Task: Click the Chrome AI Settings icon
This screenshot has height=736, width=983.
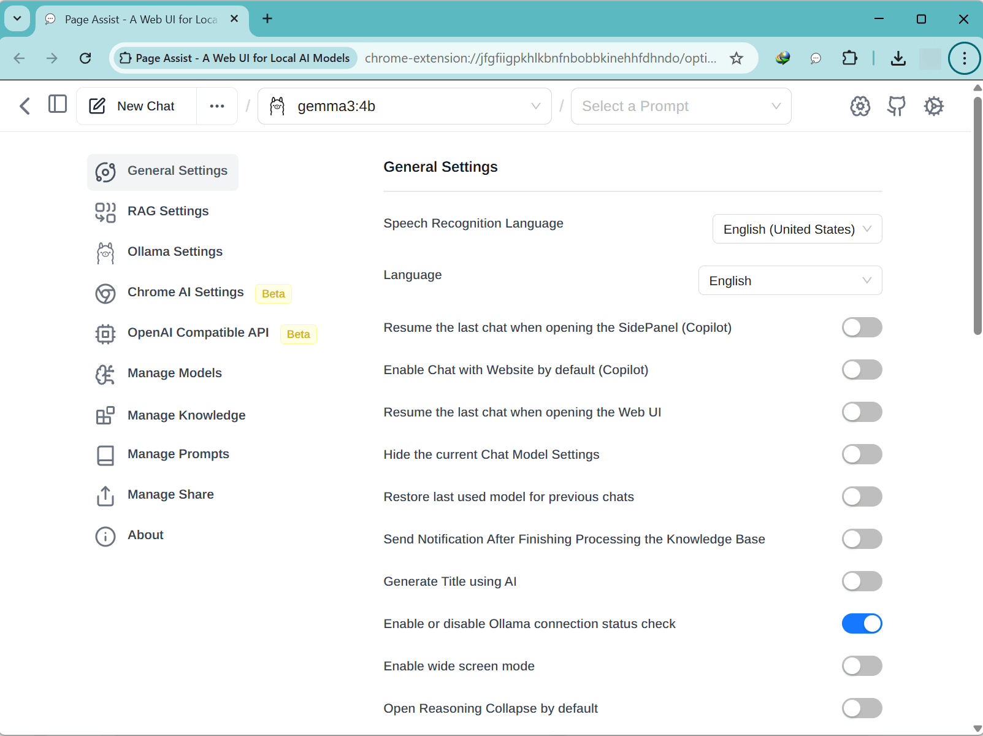Action: (105, 294)
